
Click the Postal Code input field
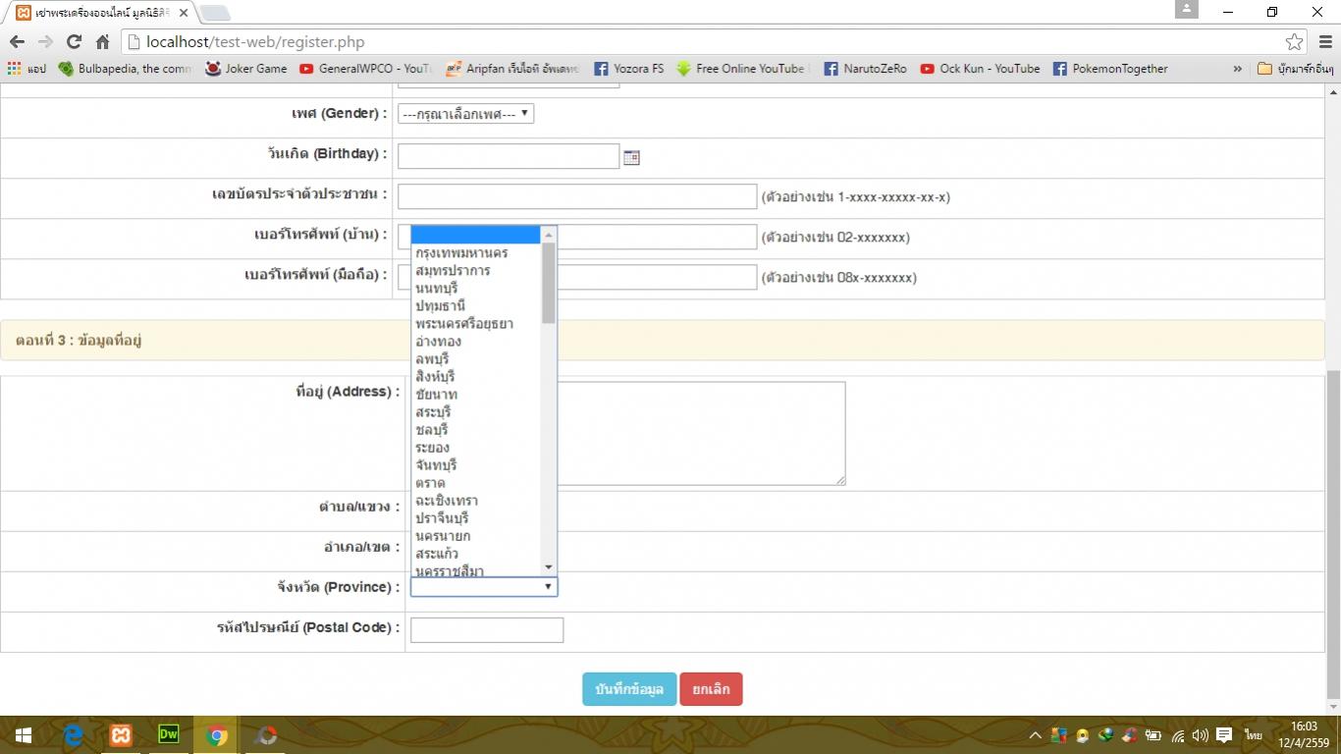point(486,630)
